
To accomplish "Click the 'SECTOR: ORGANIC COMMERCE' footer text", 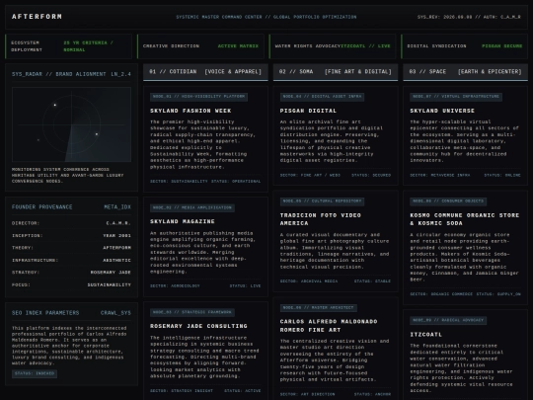I will coord(441,294).
